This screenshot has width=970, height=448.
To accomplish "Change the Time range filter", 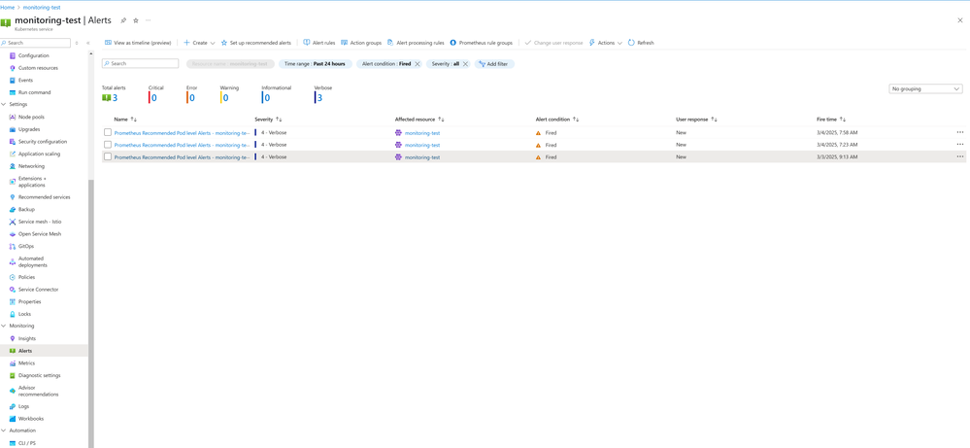I will pos(316,64).
